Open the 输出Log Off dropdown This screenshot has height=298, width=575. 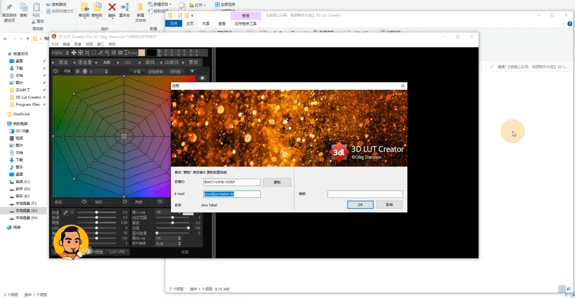pos(168,238)
